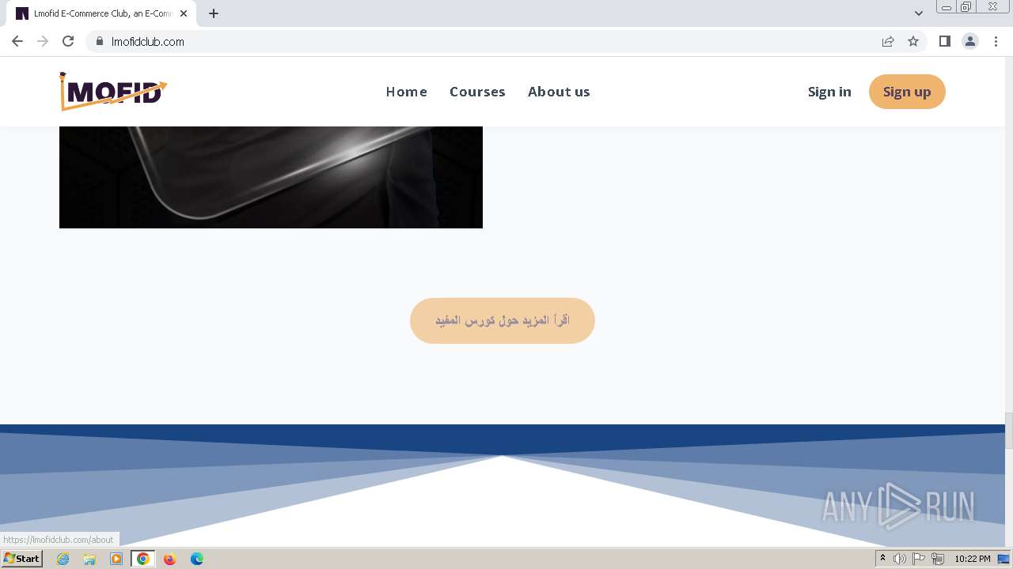Reload the page with refresh icon
1013x569 pixels.
pyautogui.click(x=68, y=41)
